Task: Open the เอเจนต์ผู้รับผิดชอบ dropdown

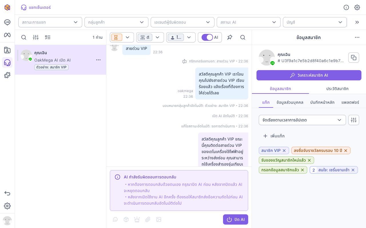Action: coord(182,22)
